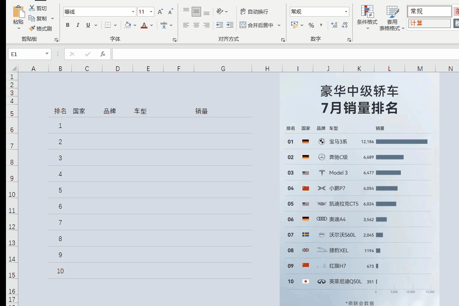This screenshot has width=459, height=306.
Task: Increase decimal places icon
Action: tap(334, 25)
